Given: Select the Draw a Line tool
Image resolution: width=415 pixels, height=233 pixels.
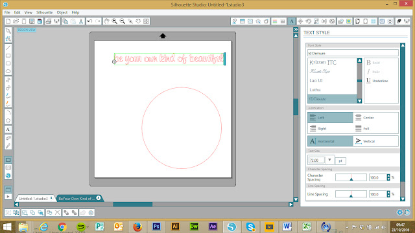Looking at the screenshot, I should coord(8,47).
